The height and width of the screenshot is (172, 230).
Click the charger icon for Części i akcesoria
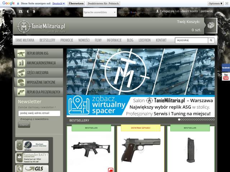21,73
